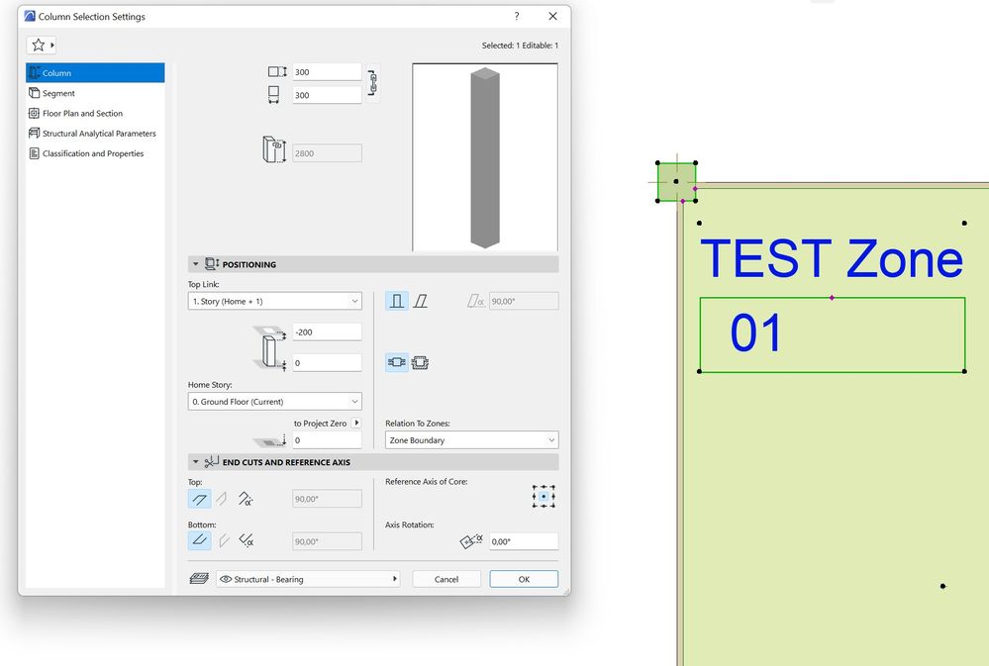Open the Home Story dropdown
This screenshot has width=989, height=666.
point(275,401)
